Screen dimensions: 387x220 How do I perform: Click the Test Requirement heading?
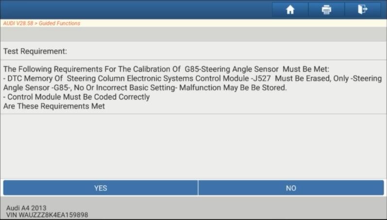click(x=35, y=51)
